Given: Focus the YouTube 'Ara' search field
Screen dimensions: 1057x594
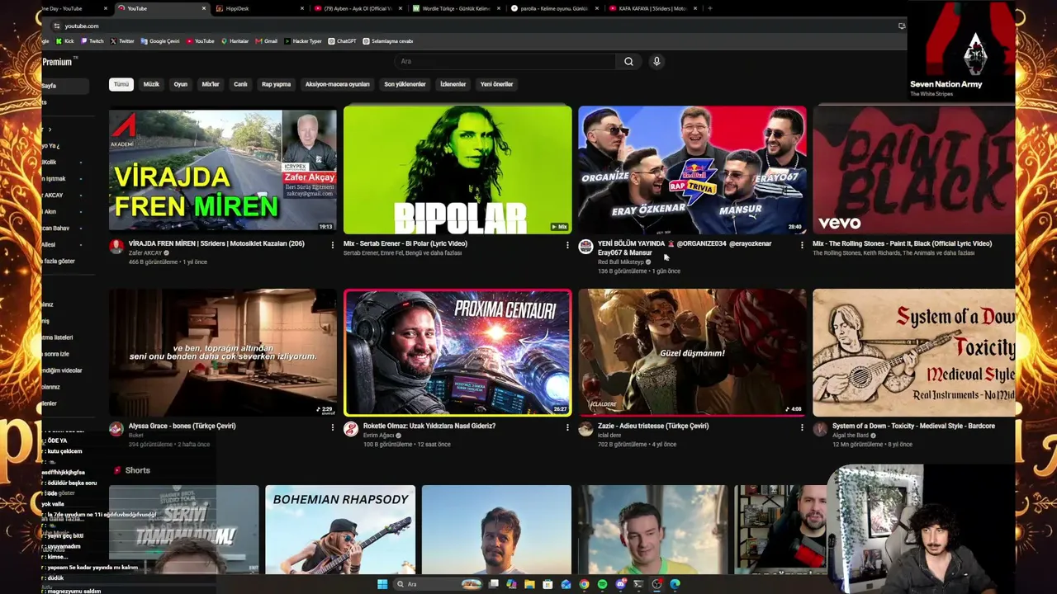Looking at the screenshot, I should click(505, 61).
